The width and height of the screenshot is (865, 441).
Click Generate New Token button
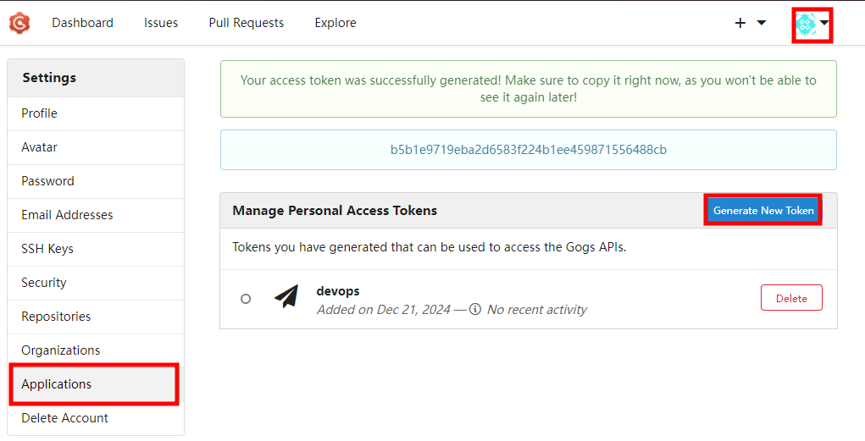tap(763, 210)
